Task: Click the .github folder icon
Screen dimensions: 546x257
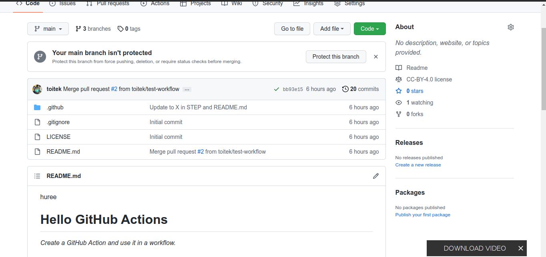Action: coord(37,107)
